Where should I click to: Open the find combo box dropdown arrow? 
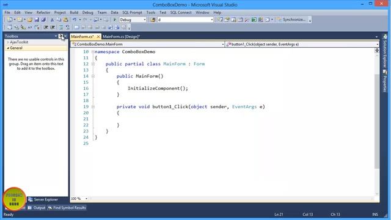212,20
